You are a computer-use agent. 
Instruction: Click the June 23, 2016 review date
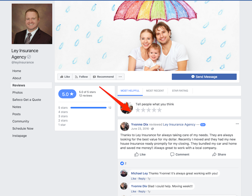point(140,129)
